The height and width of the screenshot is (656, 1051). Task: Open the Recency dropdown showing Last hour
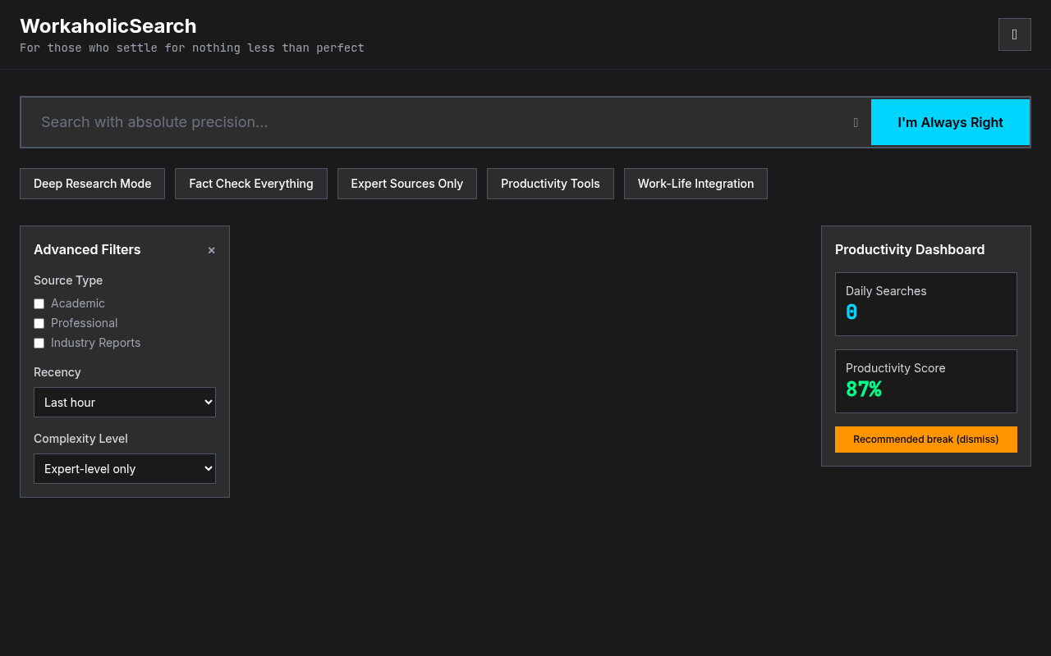pyautogui.click(x=124, y=402)
